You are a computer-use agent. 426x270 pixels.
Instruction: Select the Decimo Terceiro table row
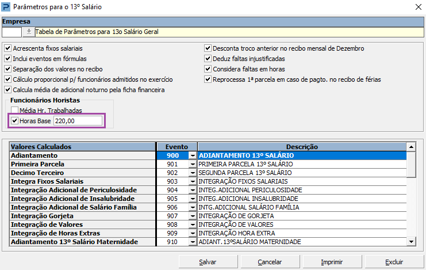[83, 173]
